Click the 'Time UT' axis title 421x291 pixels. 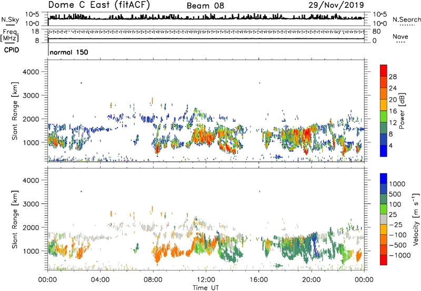(206, 288)
